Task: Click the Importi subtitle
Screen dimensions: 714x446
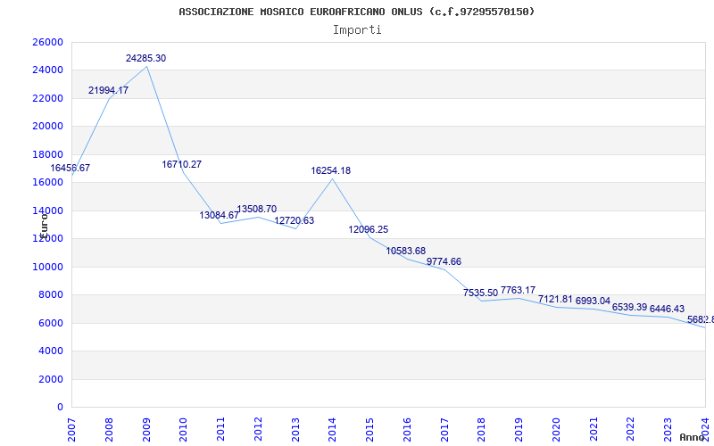Action: (x=357, y=30)
